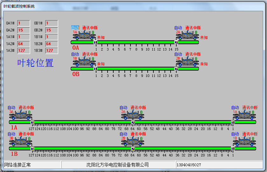
Task: Select the 2A impeller machine on track 1A
Action: point(132,115)
